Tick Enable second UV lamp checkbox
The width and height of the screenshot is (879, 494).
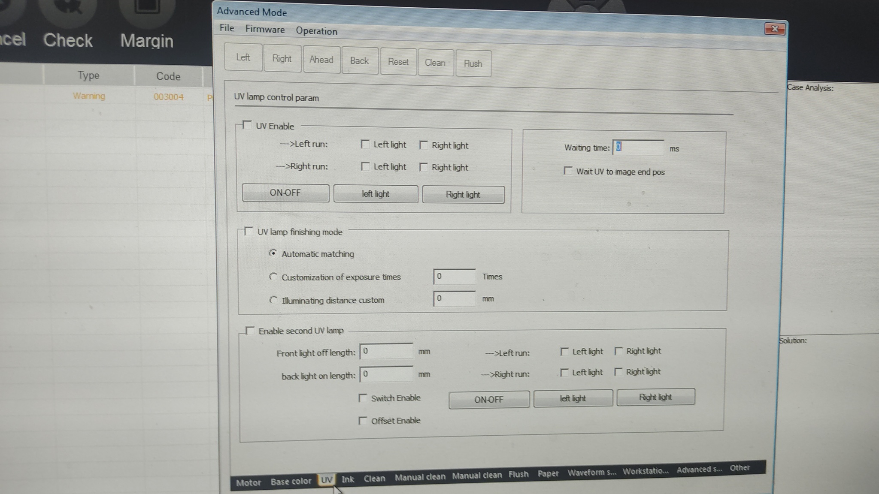(250, 330)
